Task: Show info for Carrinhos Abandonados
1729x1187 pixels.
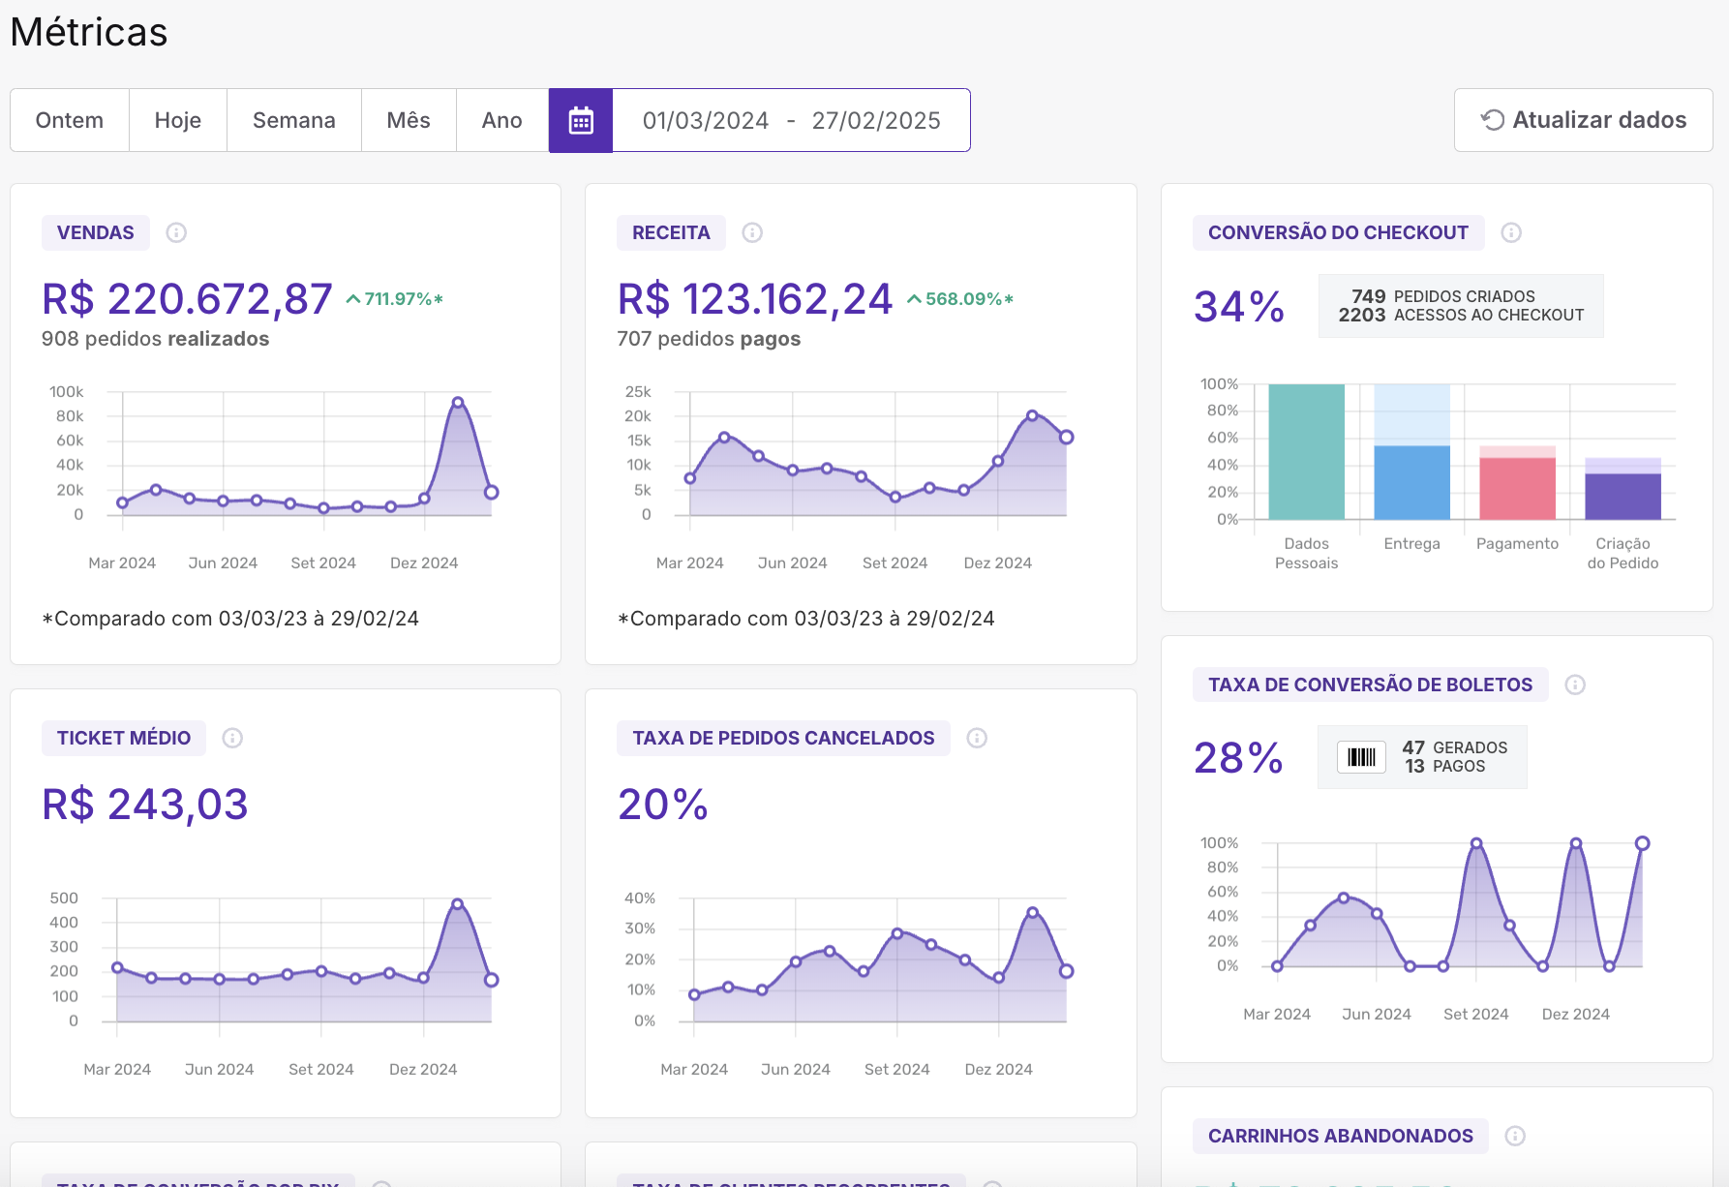Action: point(1515,1136)
